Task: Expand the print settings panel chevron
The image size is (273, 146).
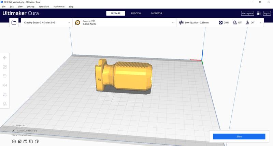Action: click(x=260, y=22)
